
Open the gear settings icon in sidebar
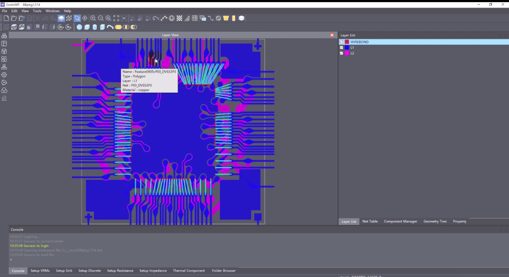(x=4, y=75)
